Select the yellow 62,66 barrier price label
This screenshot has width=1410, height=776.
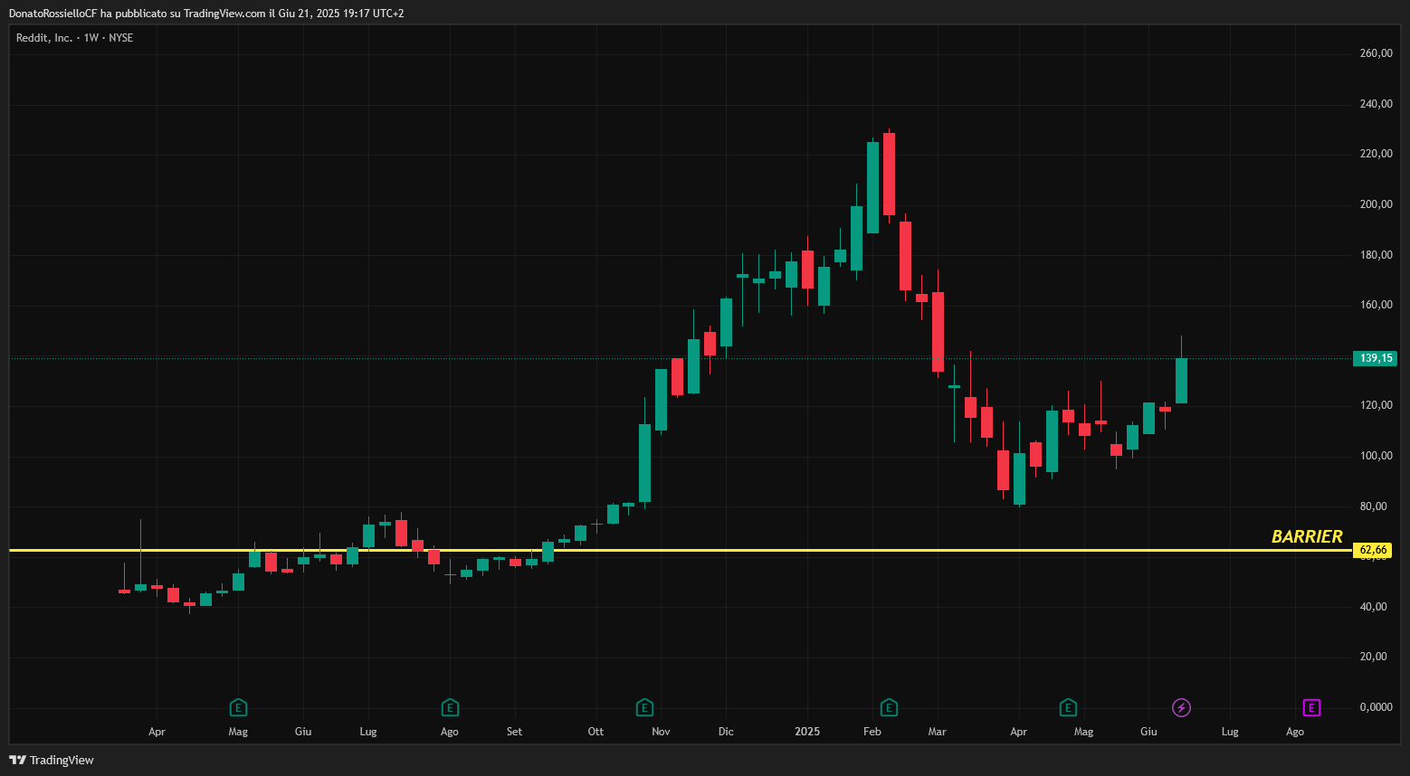(1373, 550)
